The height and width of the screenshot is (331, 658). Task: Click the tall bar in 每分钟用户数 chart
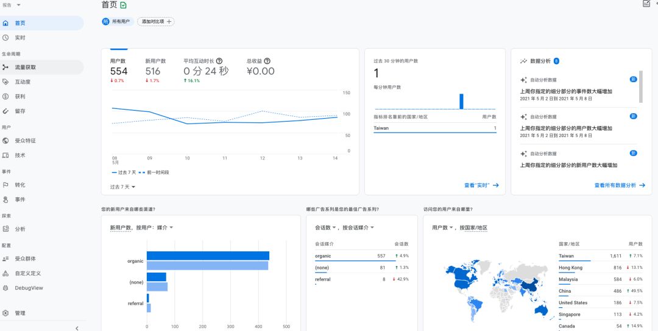click(462, 102)
